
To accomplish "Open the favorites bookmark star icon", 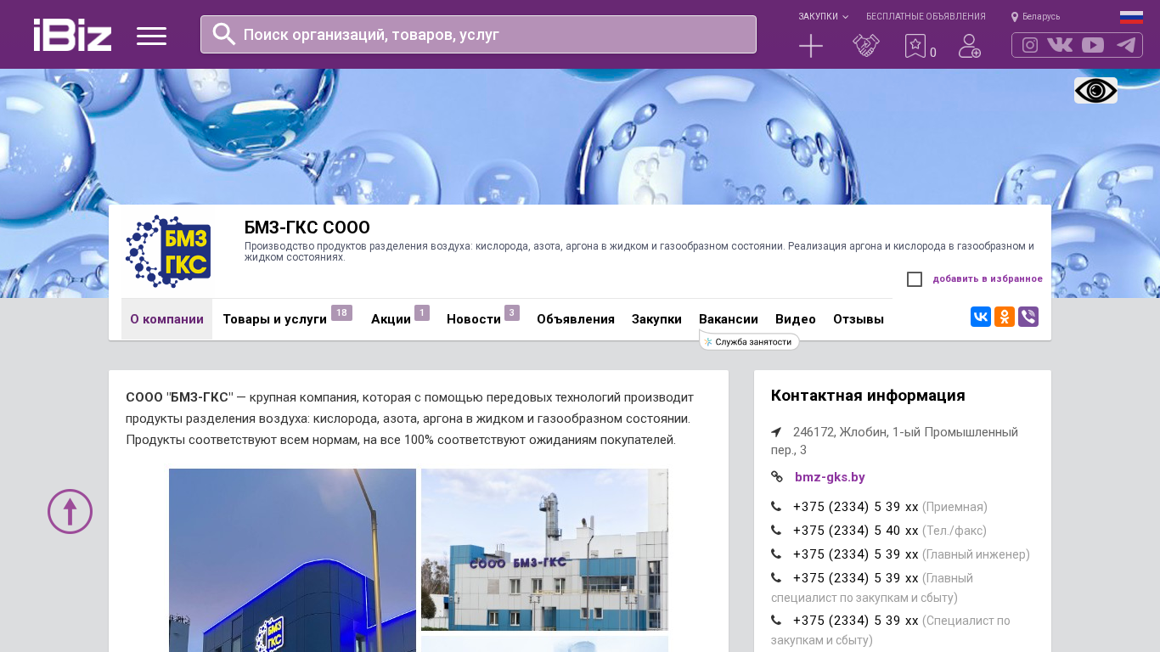I will tap(915, 46).
